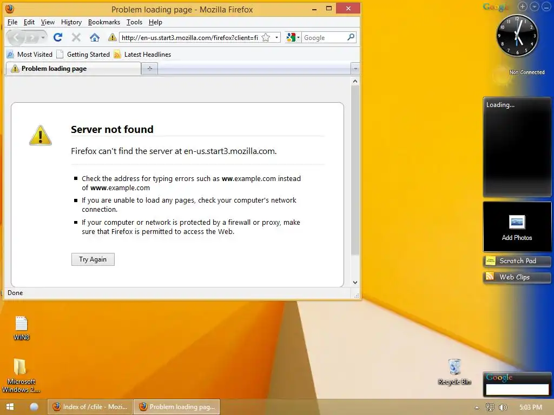Viewport: 554px width, 415px height.
Task: Go to the Home page icon
Action: click(94, 37)
